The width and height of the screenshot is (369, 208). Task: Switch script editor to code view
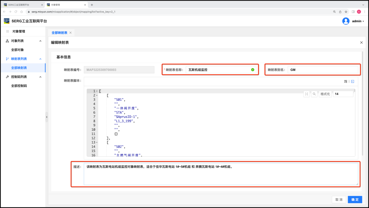pos(352,82)
